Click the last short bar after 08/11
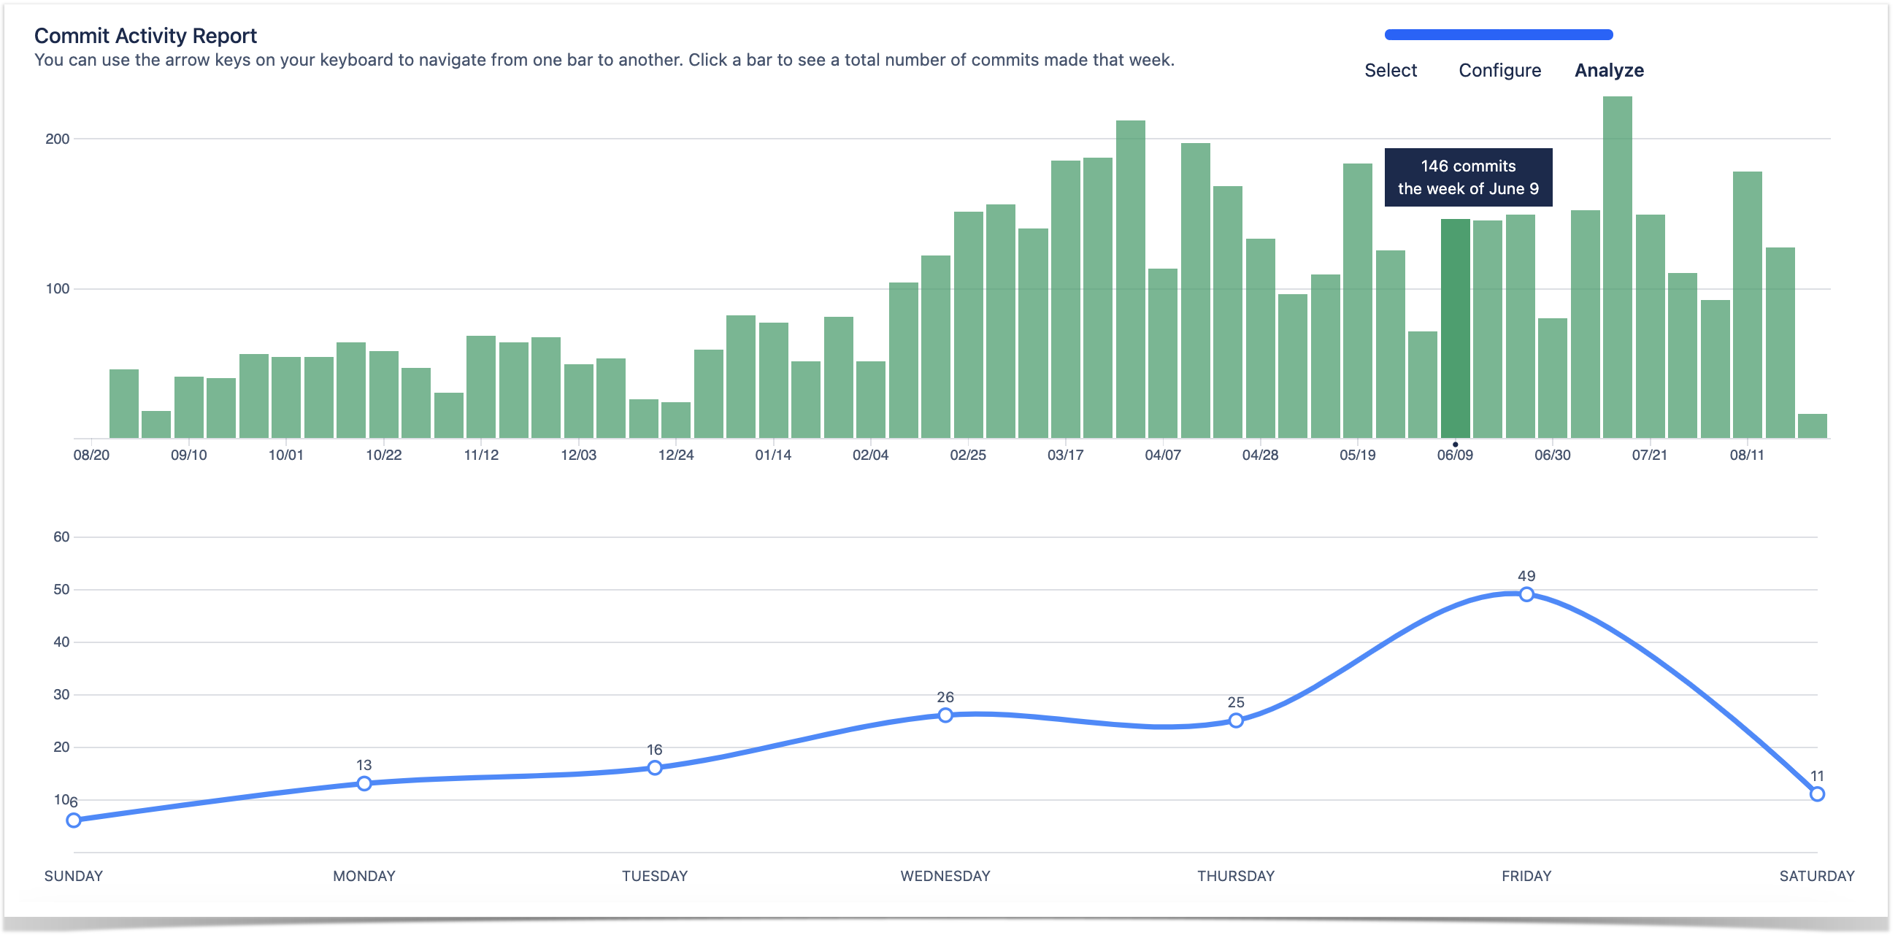Viewport: 1898px width, 938px height. [x=1812, y=426]
